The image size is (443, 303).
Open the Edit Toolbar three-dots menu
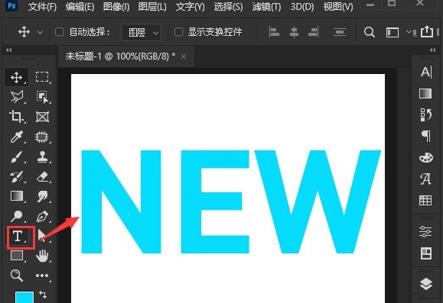(x=42, y=276)
